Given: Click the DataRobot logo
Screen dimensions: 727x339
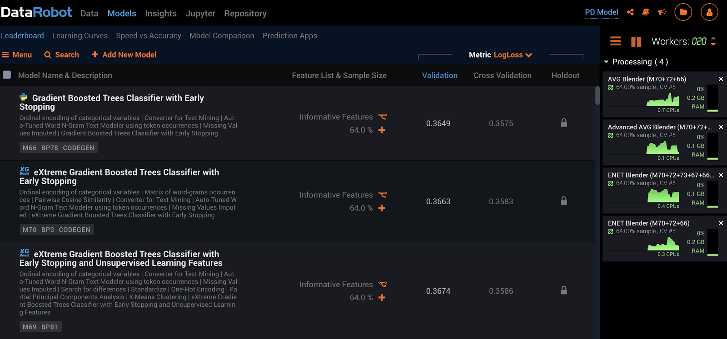Looking at the screenshot, I should pyautogui.click(x=36, y=12).
